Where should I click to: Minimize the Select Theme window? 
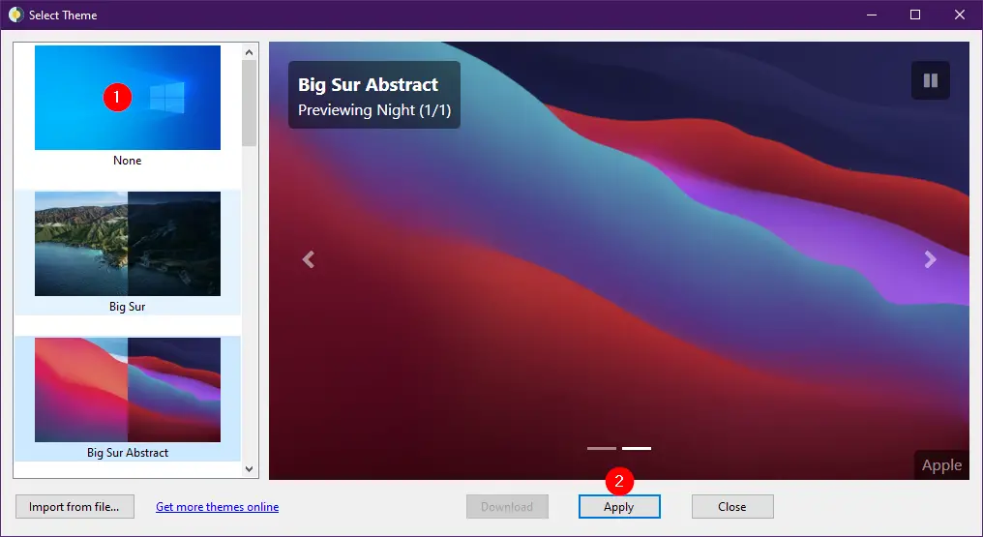(x=872, y=15)
